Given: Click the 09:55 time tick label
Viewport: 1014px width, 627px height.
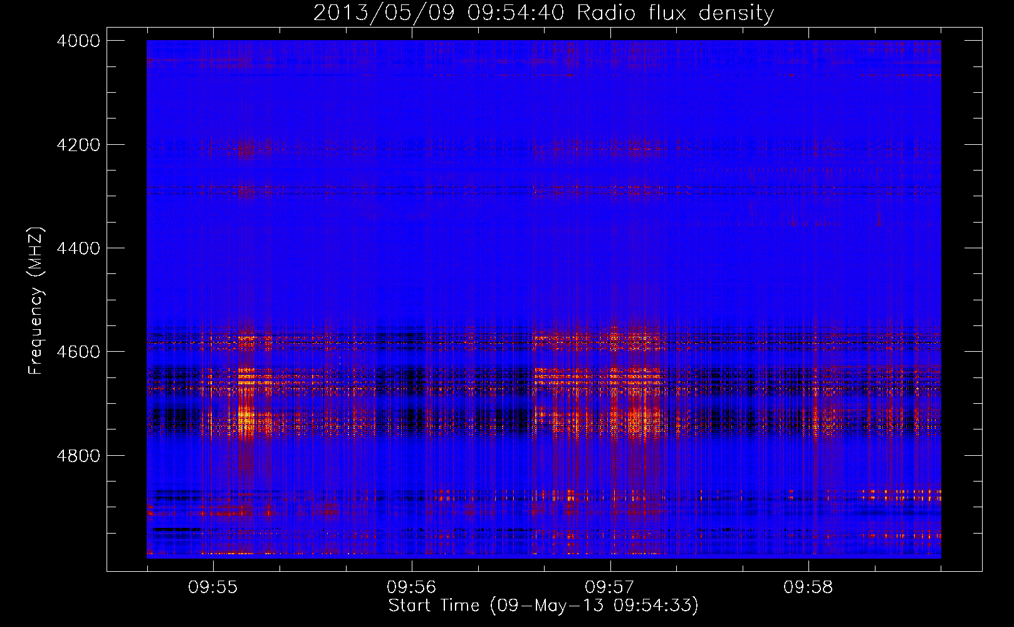Looking at the screenshot, I should (x=213, y=587).
